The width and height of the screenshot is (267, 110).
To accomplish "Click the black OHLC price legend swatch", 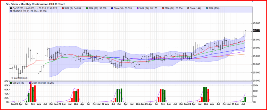I will point(11,9).
